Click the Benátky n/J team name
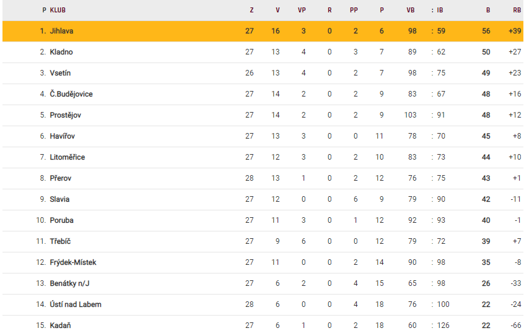The width and height of the screenshot is (524, 336). pos(69,283)
